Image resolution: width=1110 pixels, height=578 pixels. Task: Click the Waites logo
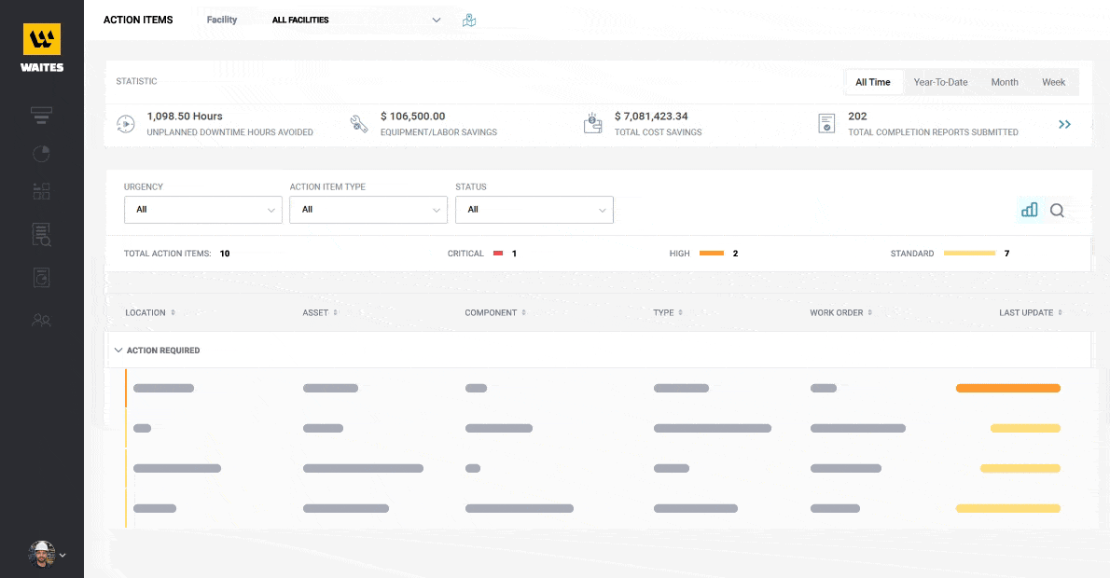tap(42, 48)
